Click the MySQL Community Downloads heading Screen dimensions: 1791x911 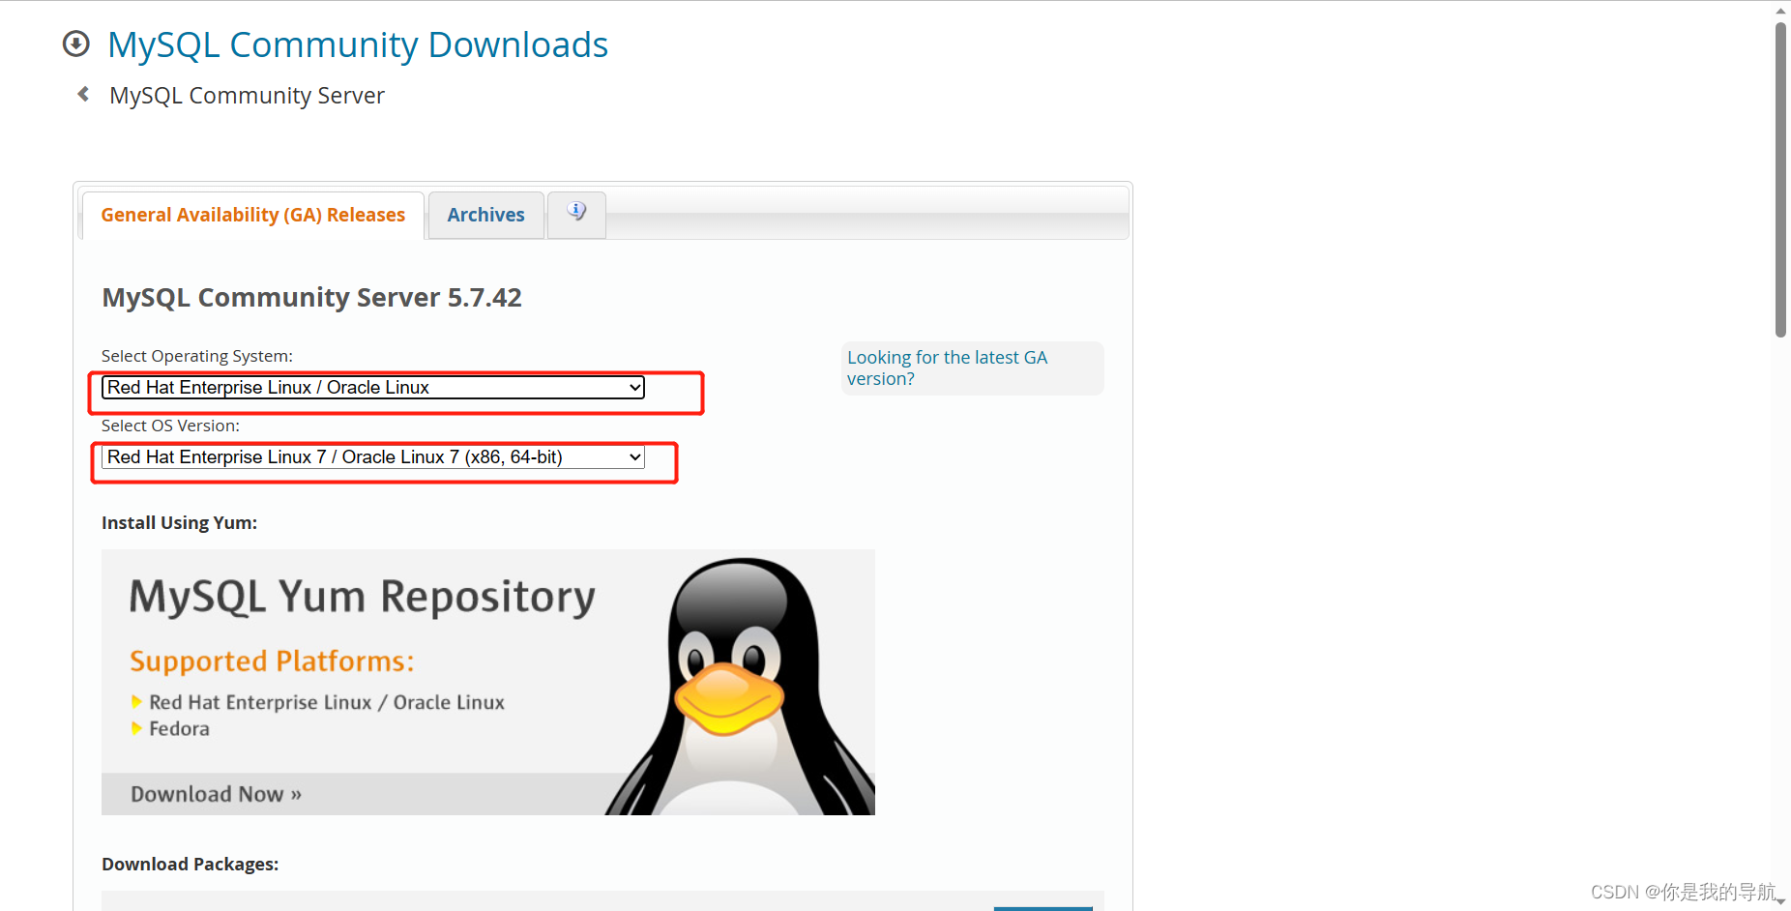coord(359,44)
